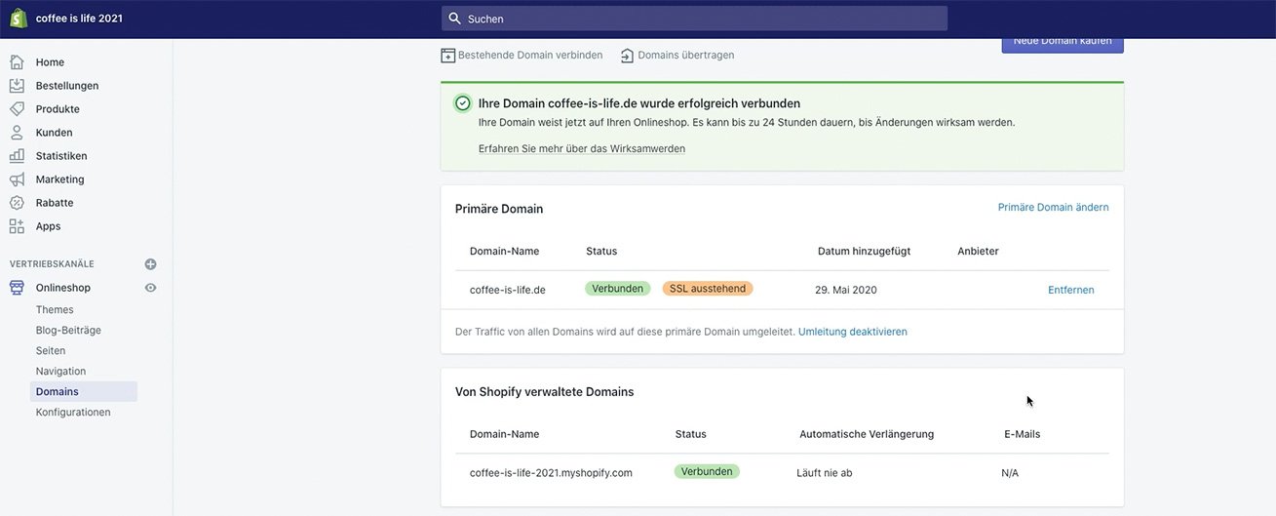Open Home via the house icon
Screen dimensions: 1276x516
point(17,62)
